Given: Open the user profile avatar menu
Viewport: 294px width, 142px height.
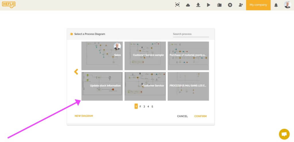Looking at the screenshot, I should coord(287,5).
